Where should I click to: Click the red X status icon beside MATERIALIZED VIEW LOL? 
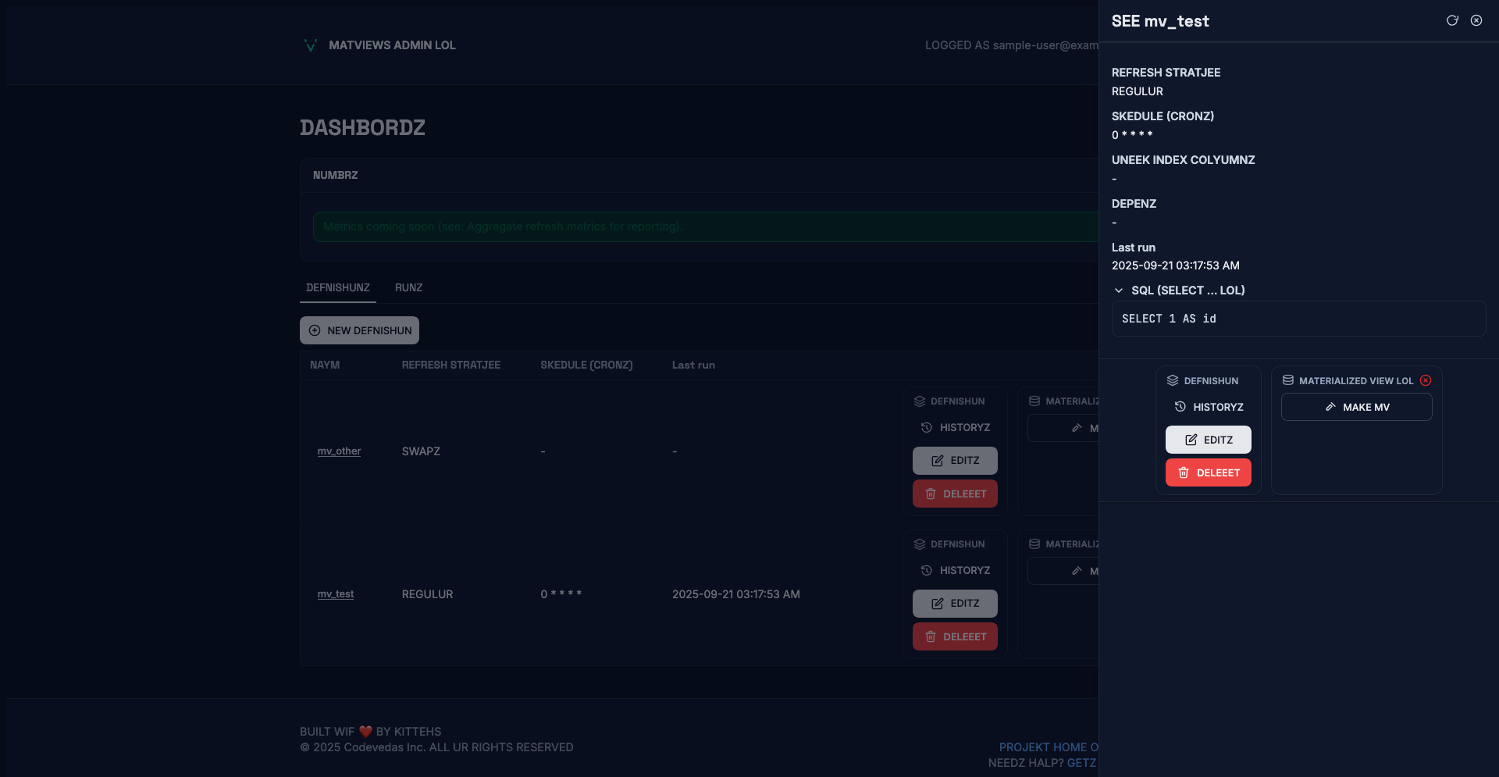tap(1426, 380)
